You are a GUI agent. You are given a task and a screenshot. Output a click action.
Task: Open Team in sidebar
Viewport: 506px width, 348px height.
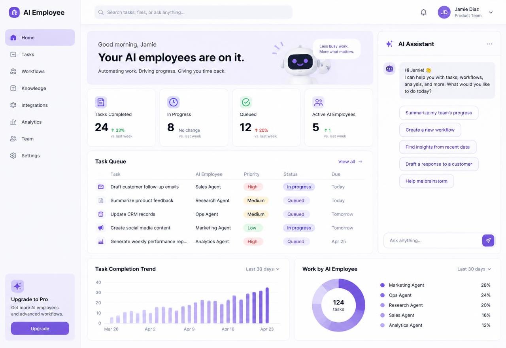[40, 139]
